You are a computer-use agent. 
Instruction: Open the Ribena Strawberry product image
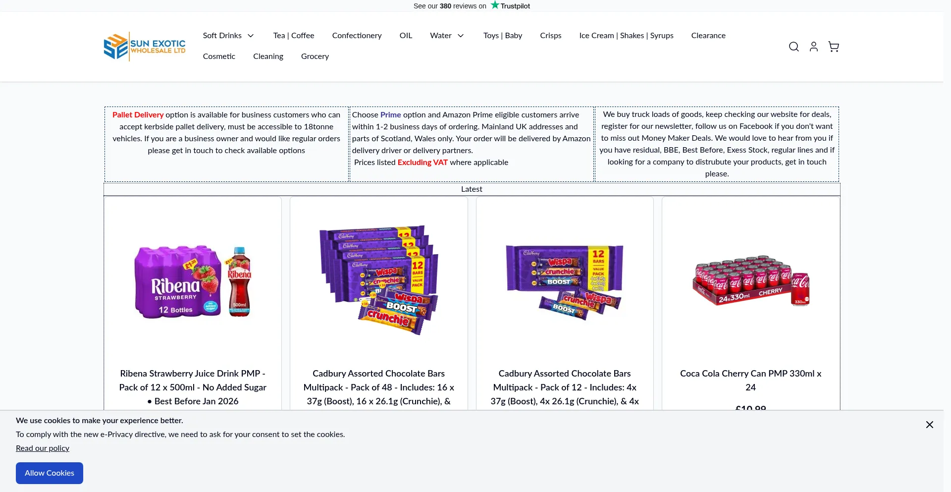[x=193, y=281]
